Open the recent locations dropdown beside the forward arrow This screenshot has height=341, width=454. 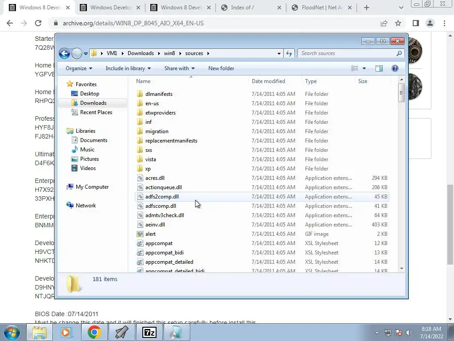[x=86, y=54]
